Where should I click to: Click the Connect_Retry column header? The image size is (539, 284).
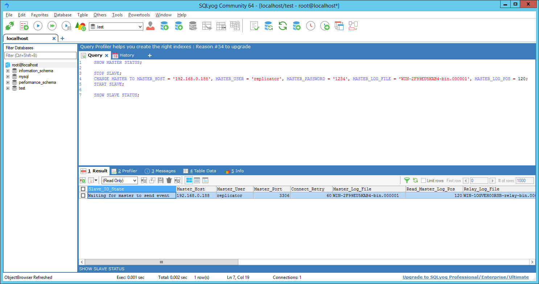(311, 189)
